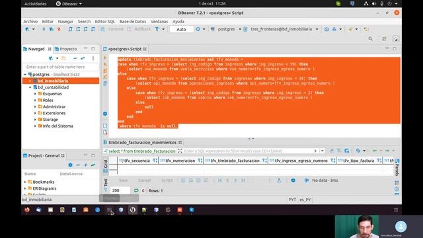Click the Rollback button
This screenshot has height=238, width=423.
[x=139, y=29]
